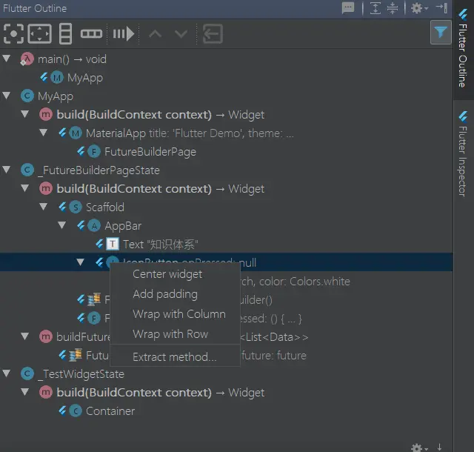Click the Move widget up arrow icon

(x=155, y=33)
